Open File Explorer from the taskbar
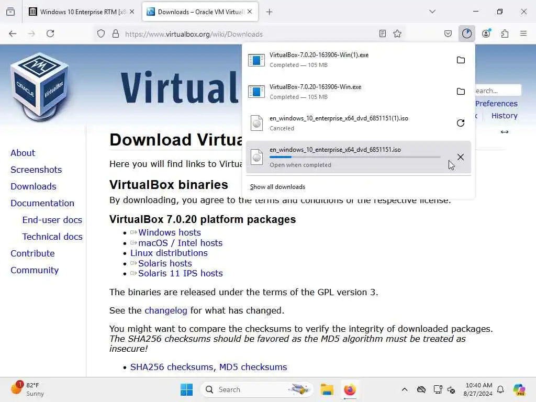 (x=327, y=389)
